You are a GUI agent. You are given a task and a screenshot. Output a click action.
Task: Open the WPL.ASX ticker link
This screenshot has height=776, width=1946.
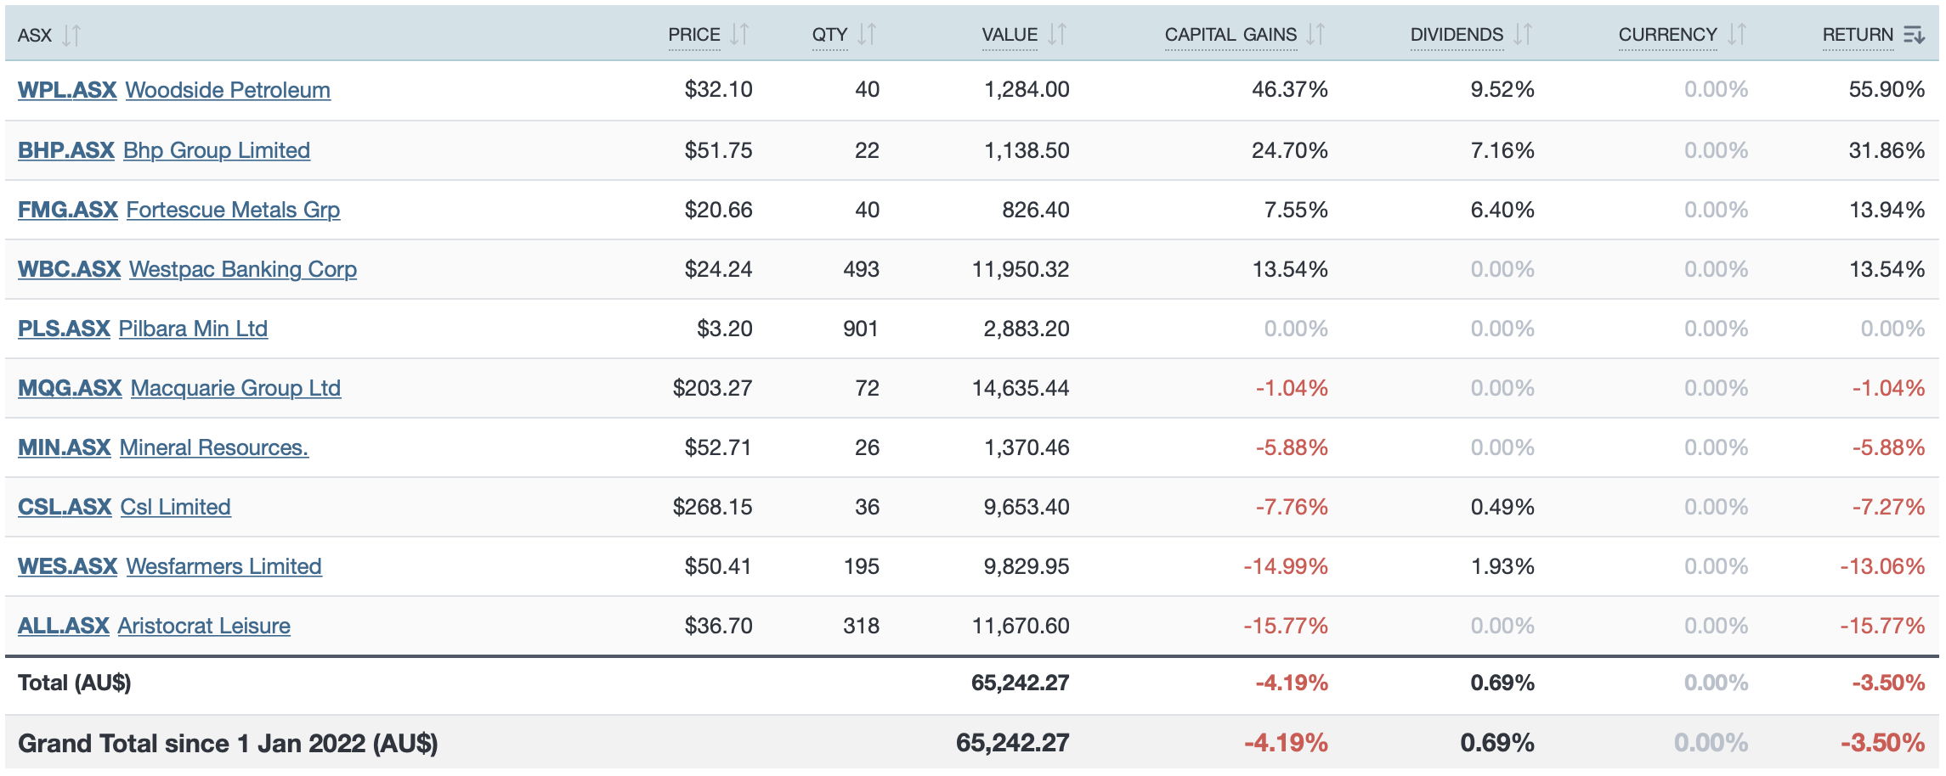(x=67, y=90)
